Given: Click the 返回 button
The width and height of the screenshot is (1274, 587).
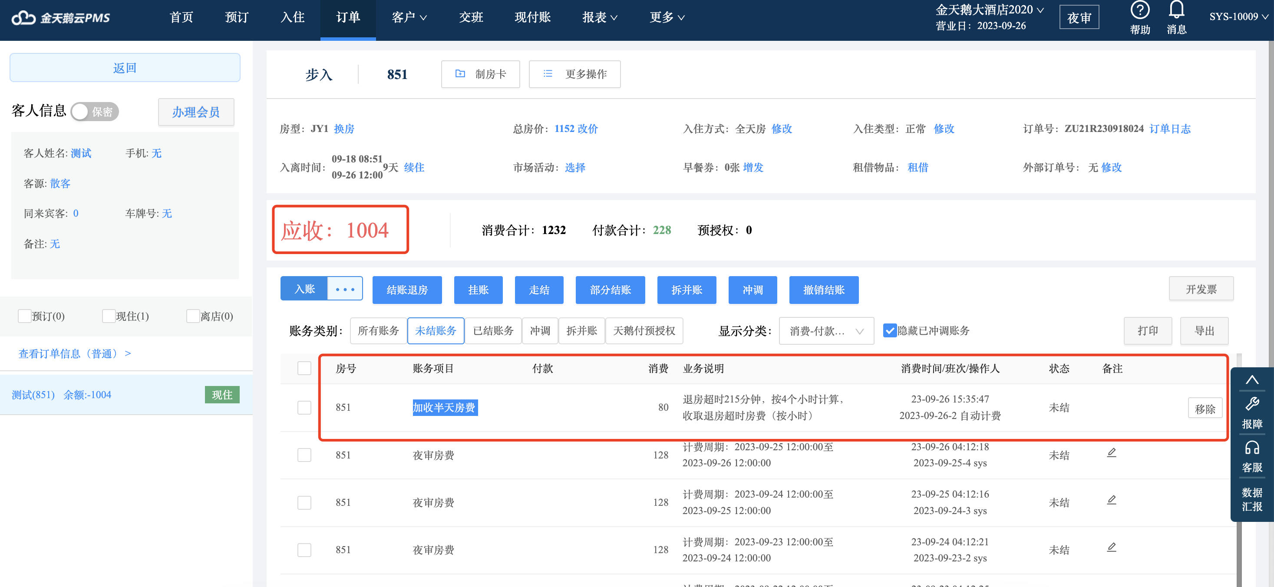Looking at the screenshot, I should pyautogui.click(x=125, y=68).
